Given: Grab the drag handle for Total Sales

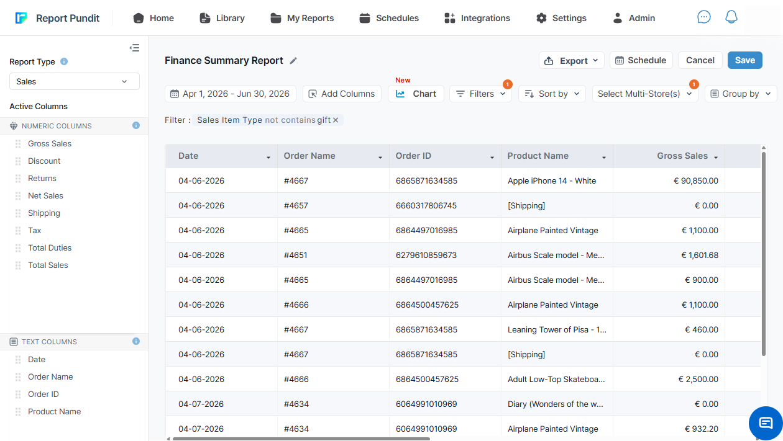Looking at the screenshot, I should [x=18, y=265].
